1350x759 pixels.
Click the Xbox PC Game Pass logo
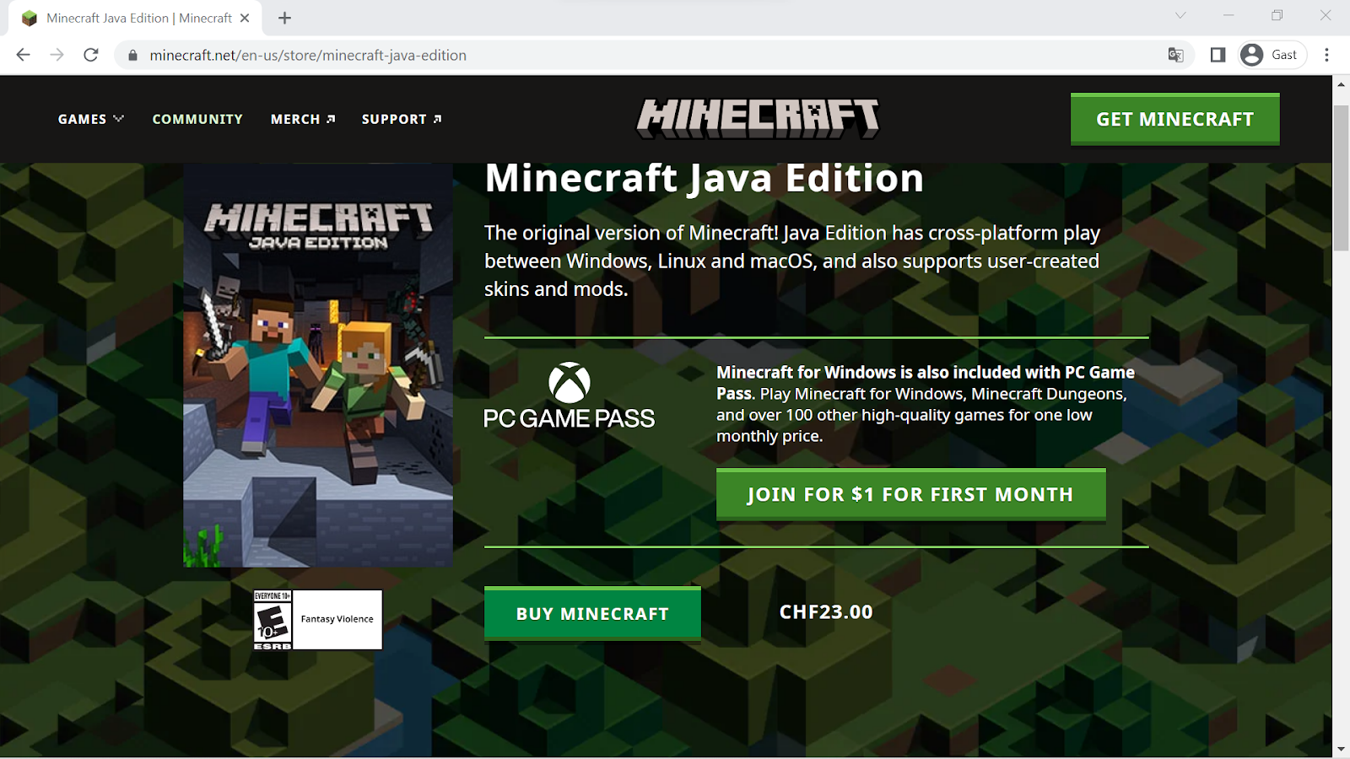[x=570, y=396]
